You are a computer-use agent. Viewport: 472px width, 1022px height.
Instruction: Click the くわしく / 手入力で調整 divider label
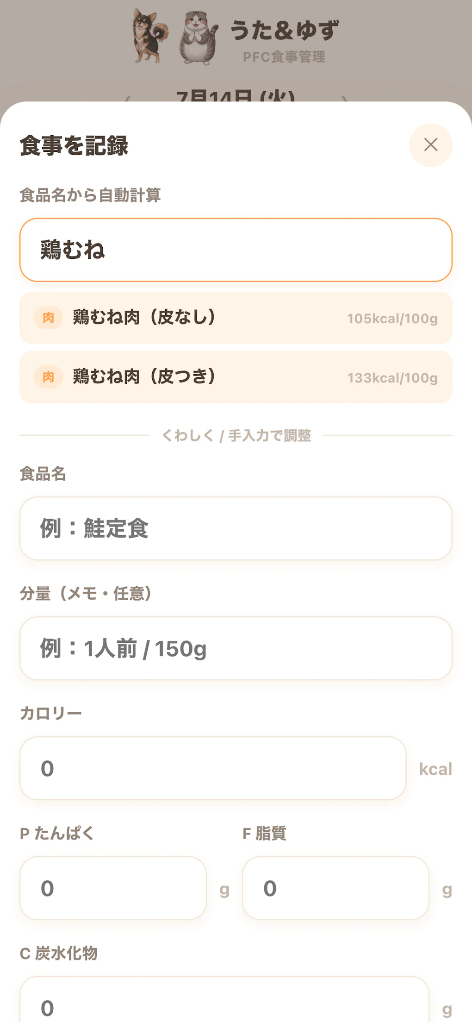tap(236, 435)
